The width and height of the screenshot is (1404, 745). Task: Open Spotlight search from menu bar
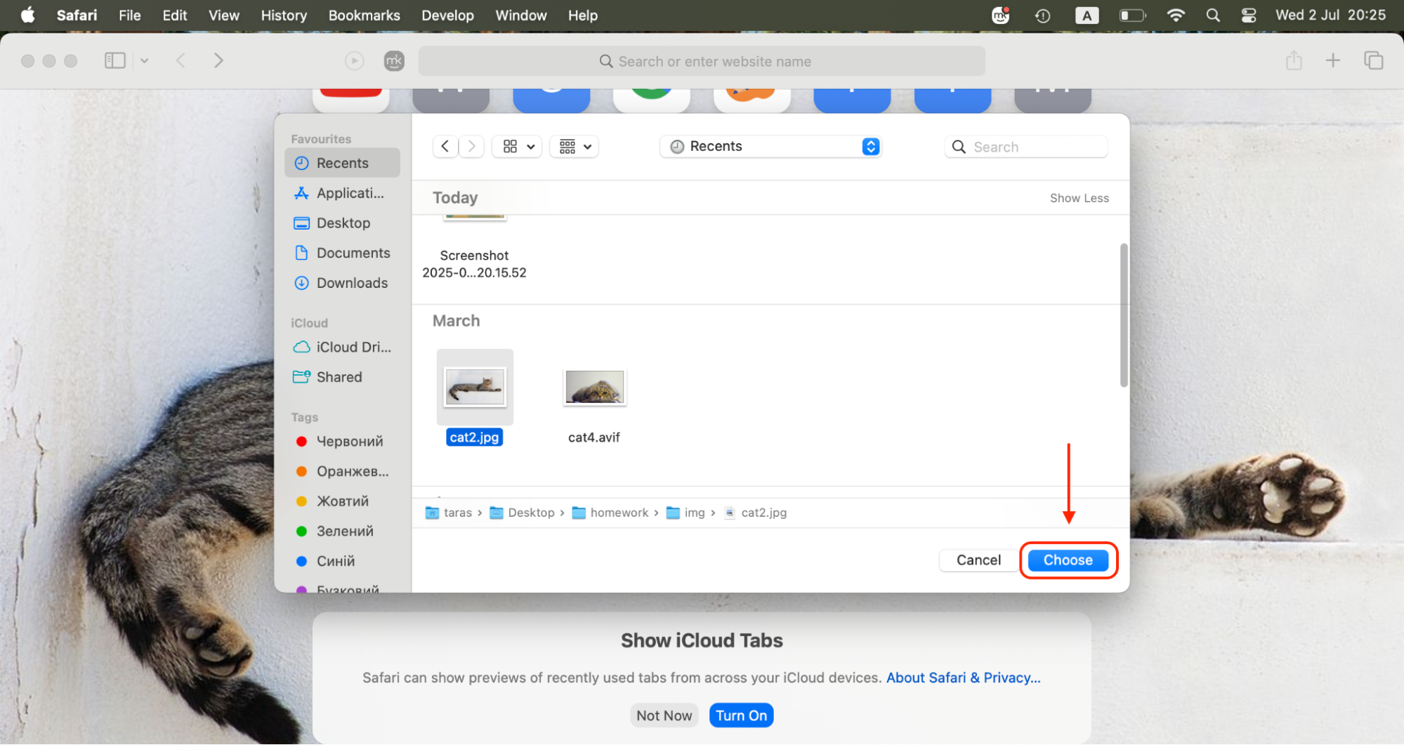coord(1212,15)
